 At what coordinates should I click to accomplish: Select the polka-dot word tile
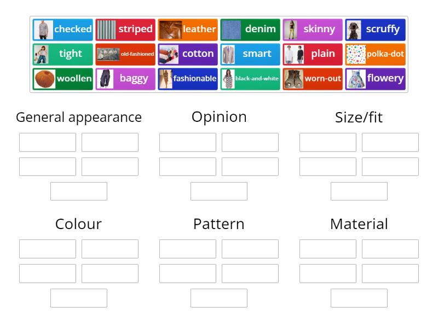[x=376, y=54]
